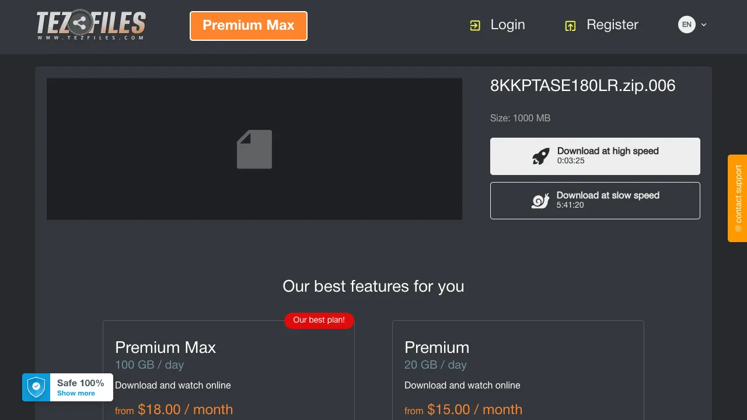Click the snail icon
This screenshot has height=420, width=747.
[x=540, y=201]
